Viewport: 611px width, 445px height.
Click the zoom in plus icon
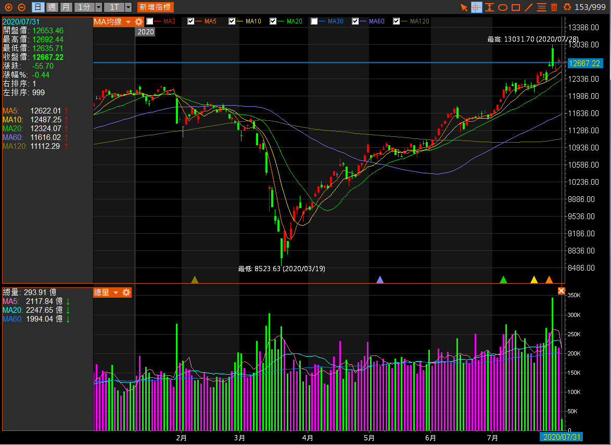pos(8,7)
